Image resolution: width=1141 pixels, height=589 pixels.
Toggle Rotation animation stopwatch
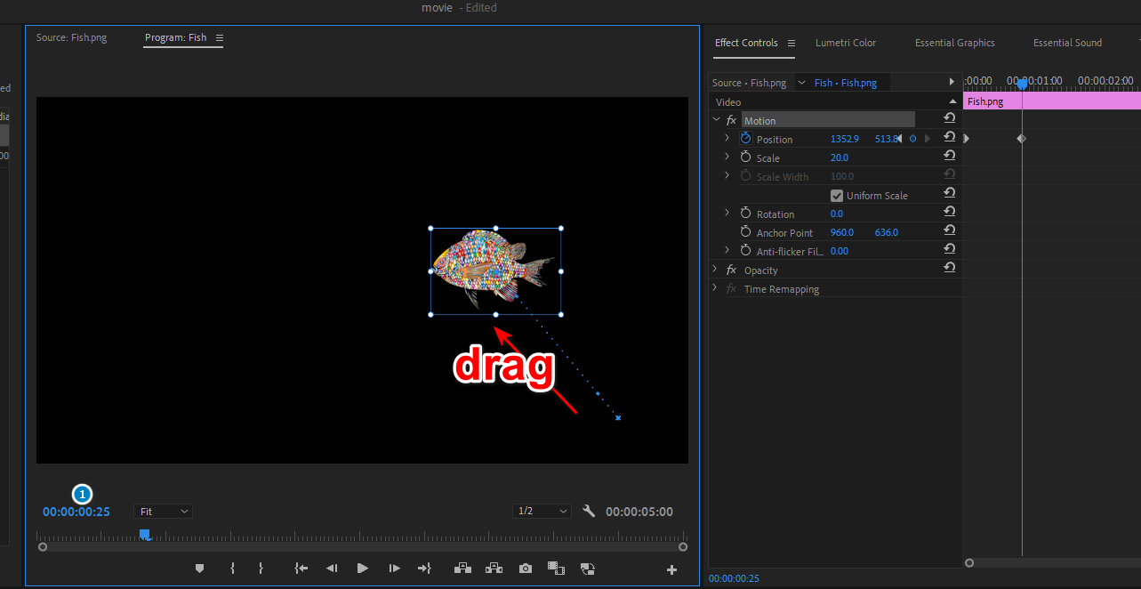(x=745, y=214)
